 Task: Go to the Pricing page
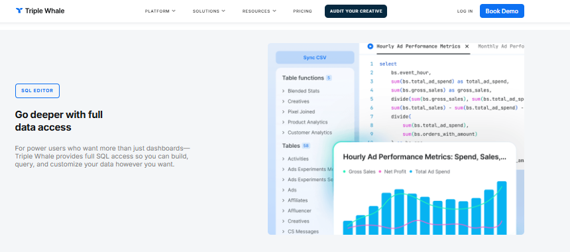[x=302, y=11]
